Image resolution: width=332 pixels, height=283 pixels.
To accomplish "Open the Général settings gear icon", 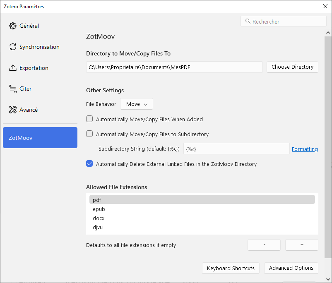I will coord(13,26).
